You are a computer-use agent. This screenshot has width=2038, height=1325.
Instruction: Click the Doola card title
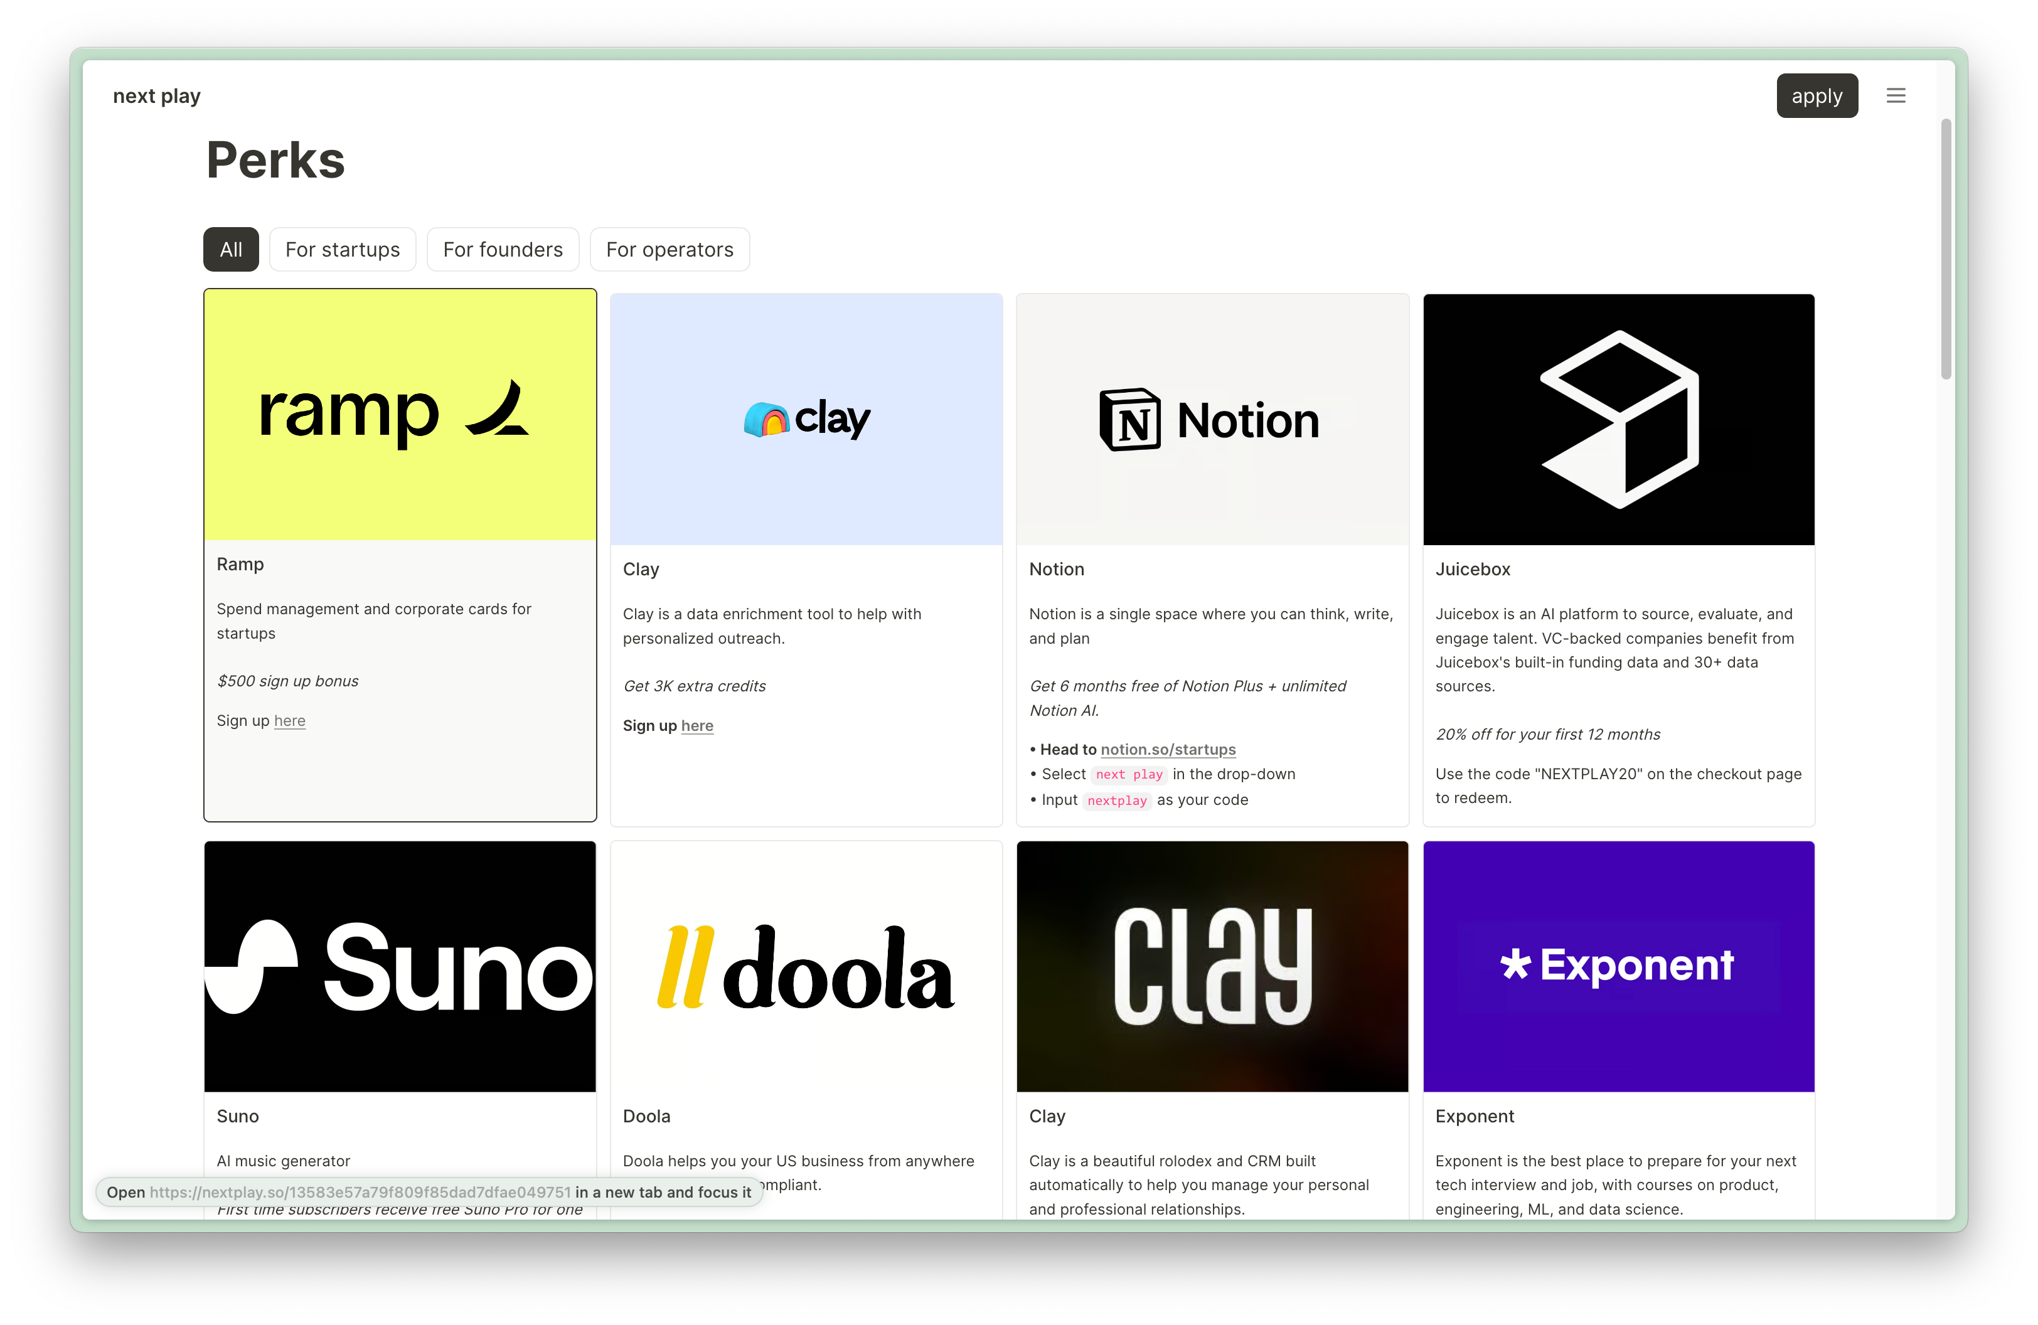(646, 1116)
